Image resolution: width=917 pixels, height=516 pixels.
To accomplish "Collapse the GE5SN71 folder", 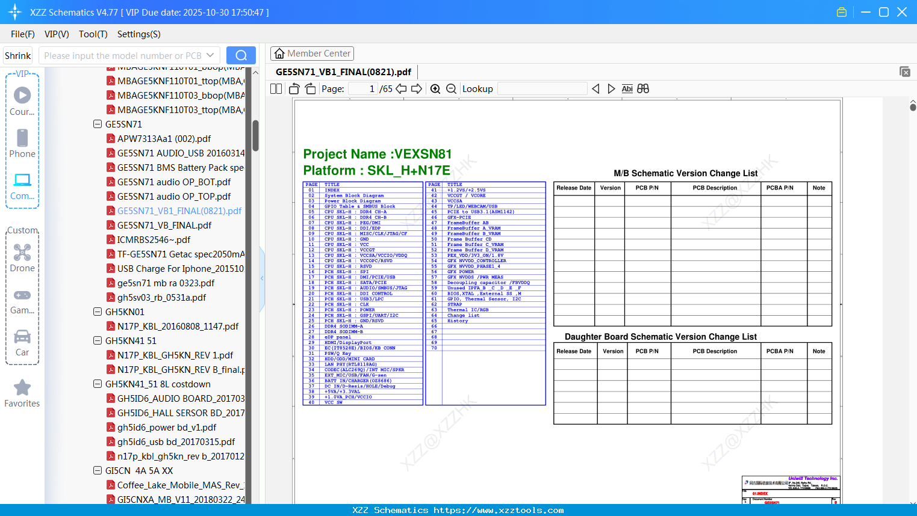I will pos(98,124).
